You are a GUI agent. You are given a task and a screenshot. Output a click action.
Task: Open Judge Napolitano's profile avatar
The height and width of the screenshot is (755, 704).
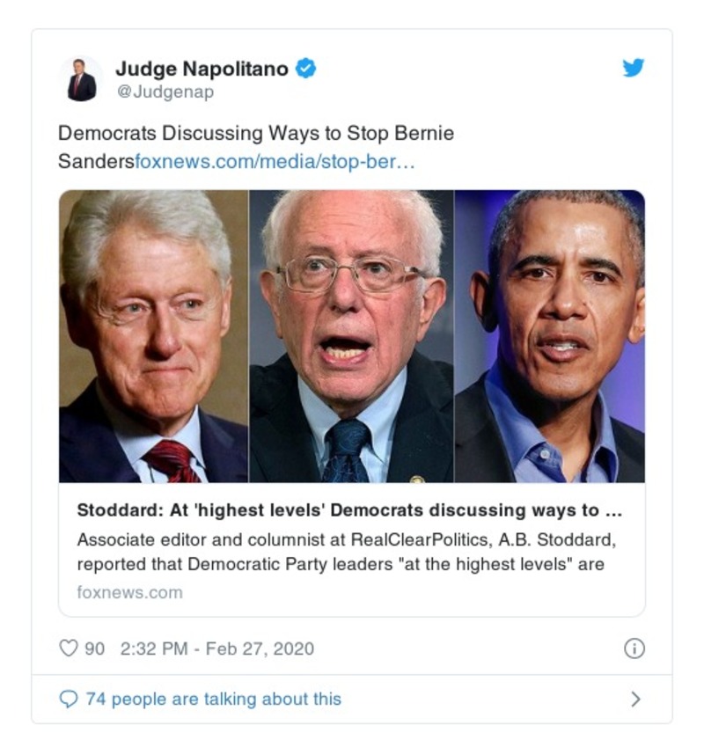81,80
